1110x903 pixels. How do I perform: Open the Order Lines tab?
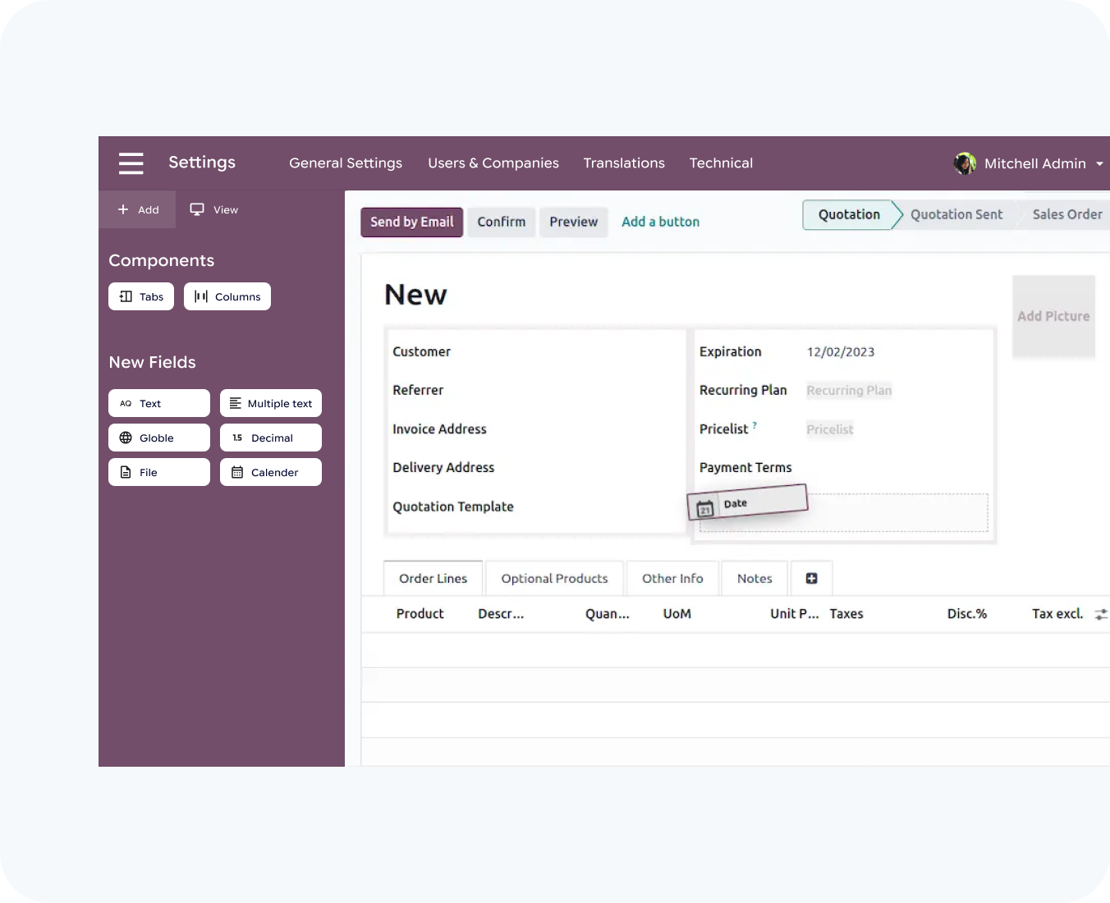433,578
